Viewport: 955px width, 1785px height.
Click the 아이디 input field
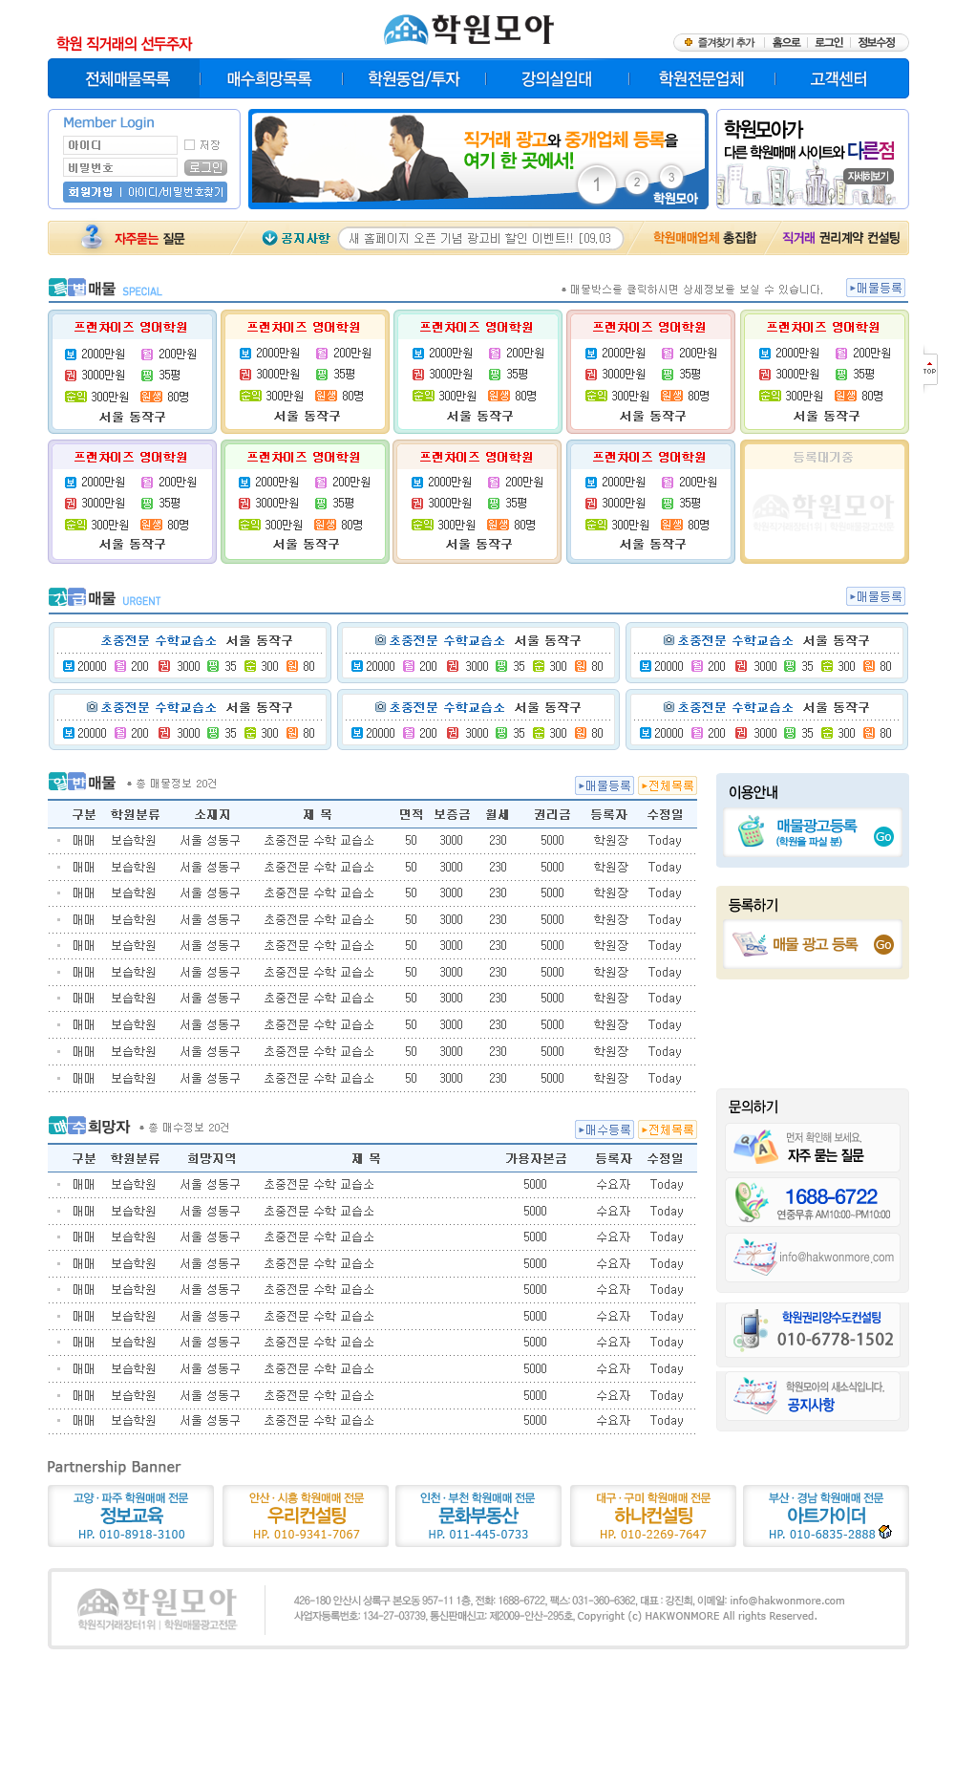120,145
